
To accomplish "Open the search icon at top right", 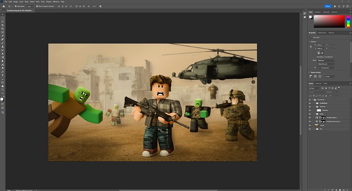I will click(x=339, y=6).
